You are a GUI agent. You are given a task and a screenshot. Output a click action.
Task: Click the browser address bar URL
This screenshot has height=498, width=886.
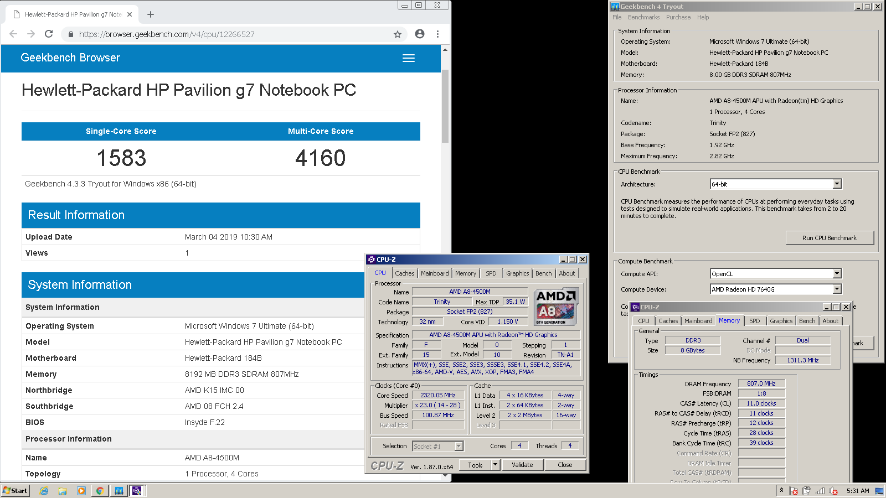coord(167,34)
